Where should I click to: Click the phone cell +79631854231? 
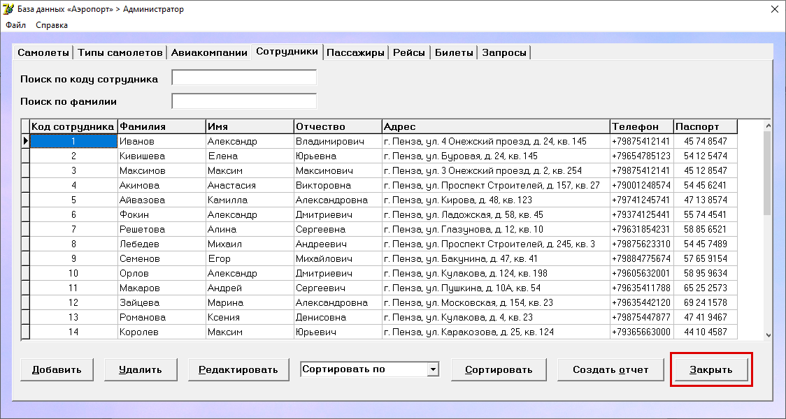642,229
